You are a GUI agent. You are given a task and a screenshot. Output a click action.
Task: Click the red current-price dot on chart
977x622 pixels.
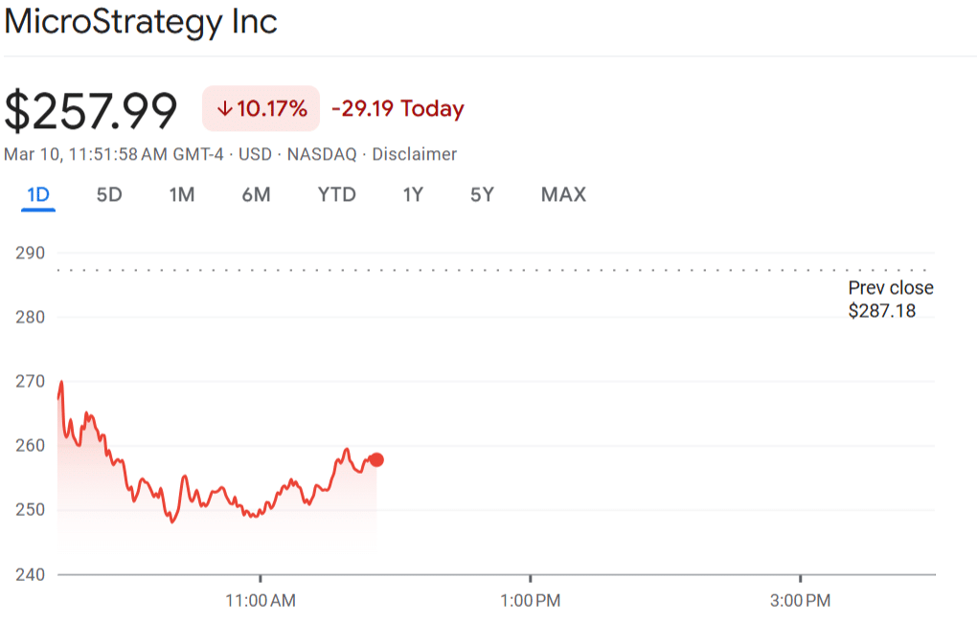pyautogui.click(x=376, y=459)
